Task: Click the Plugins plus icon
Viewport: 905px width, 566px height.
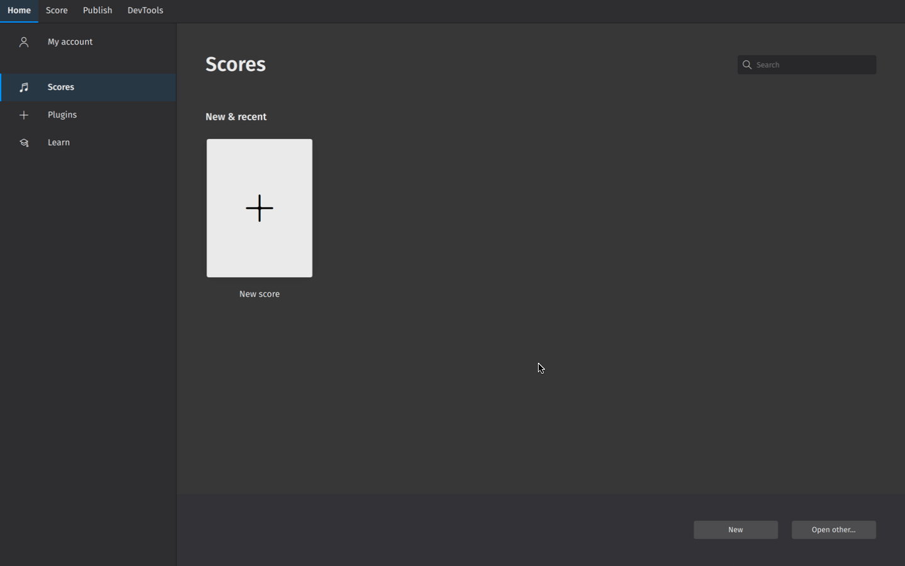Action: [x=24, y=114]
